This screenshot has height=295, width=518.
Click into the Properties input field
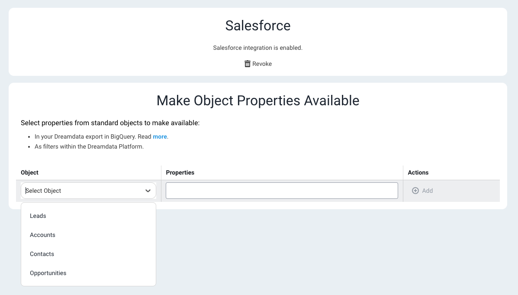click(282, 191)
